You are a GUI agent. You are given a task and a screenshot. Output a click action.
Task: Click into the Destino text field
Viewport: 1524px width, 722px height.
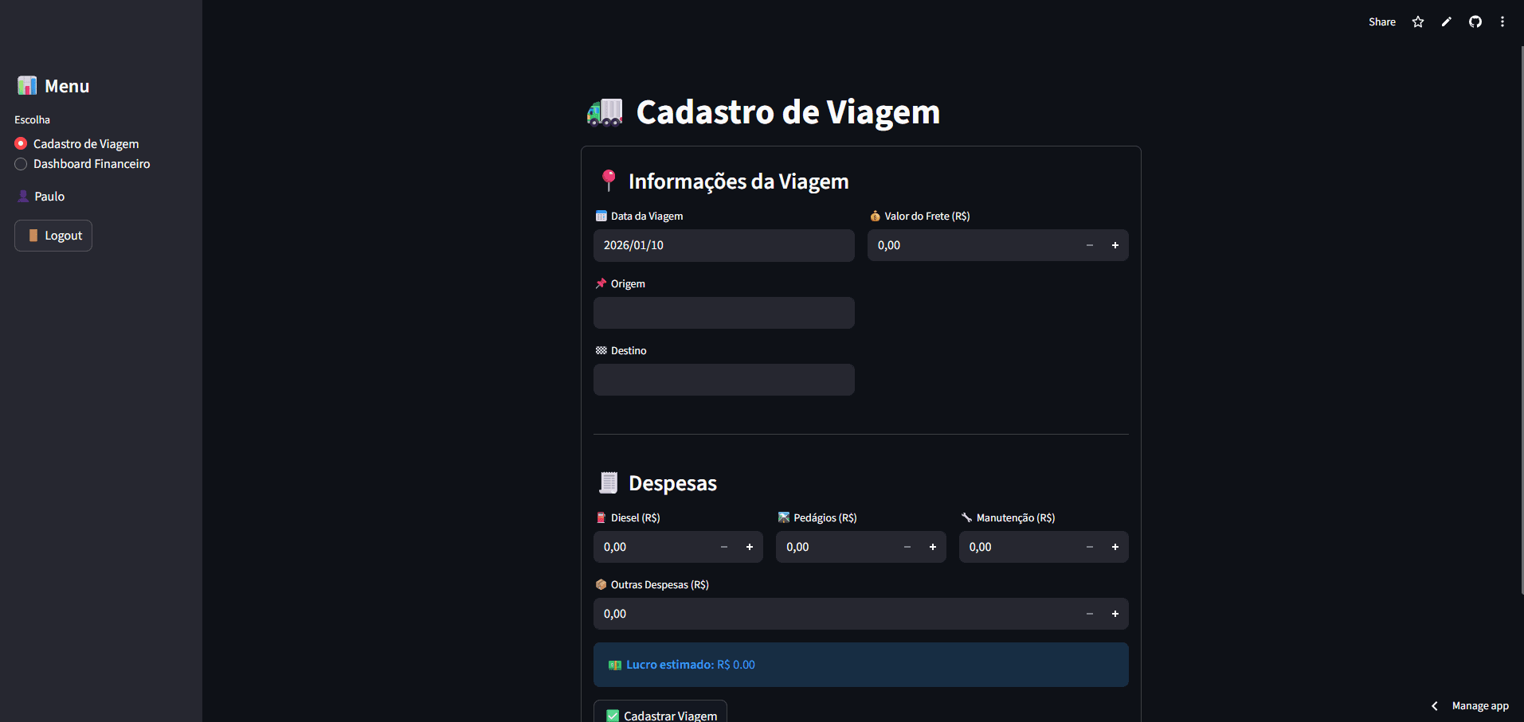click(x=723, y=380)
